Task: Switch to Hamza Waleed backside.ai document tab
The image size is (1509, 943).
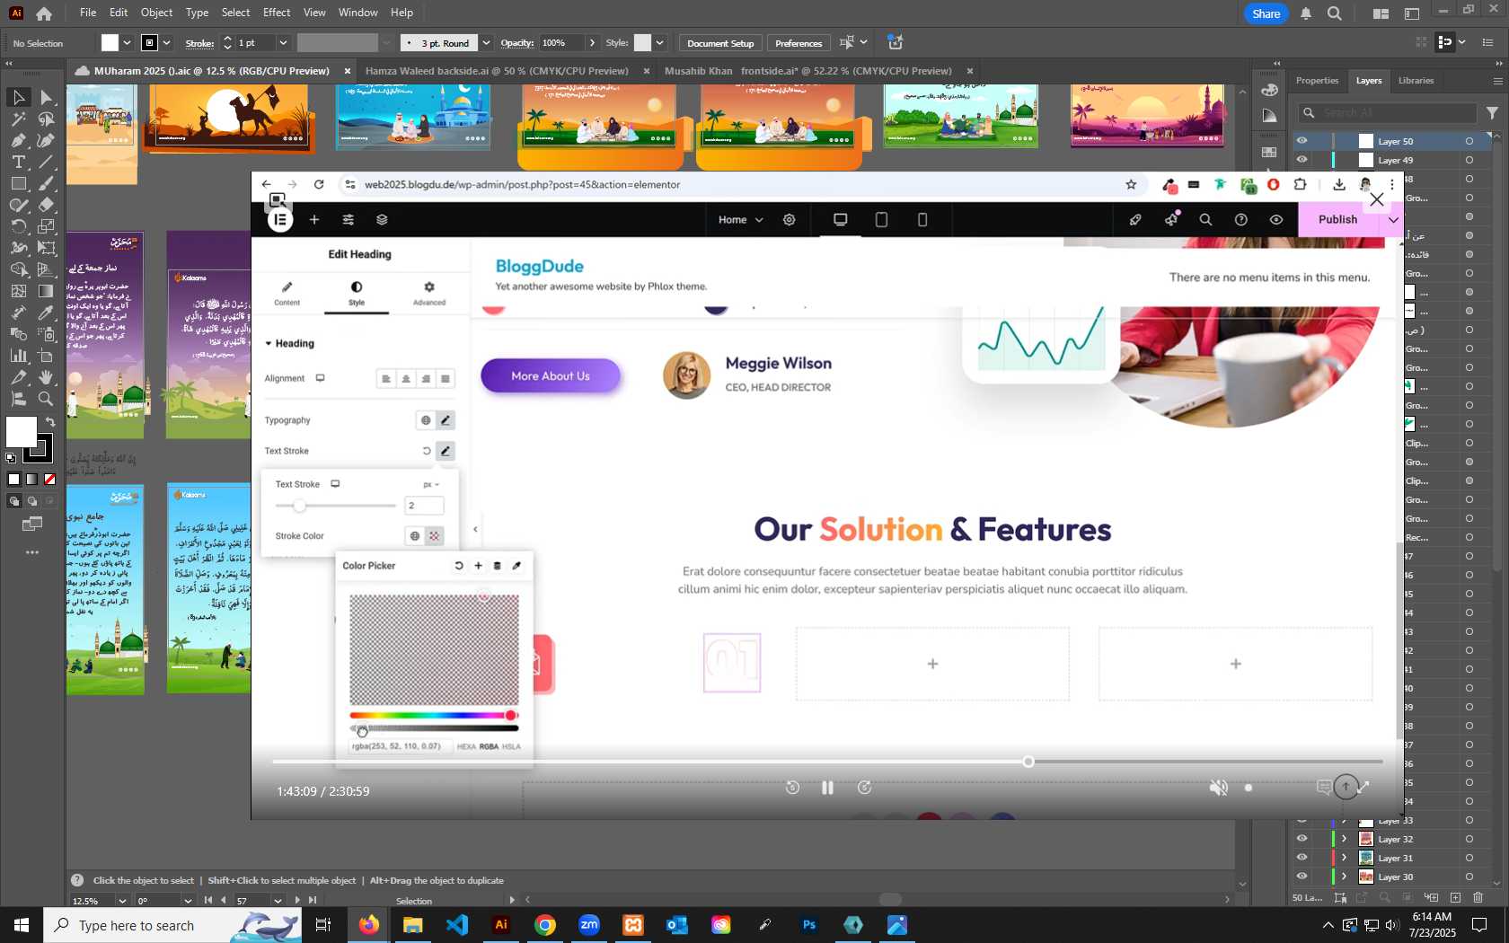Action: [x=497, y=71]
